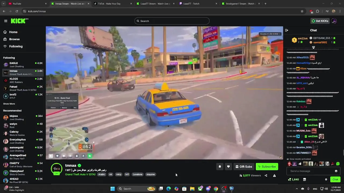Click the OBS Studio taskbar icon
344x193 pixels.
(224, 189)
